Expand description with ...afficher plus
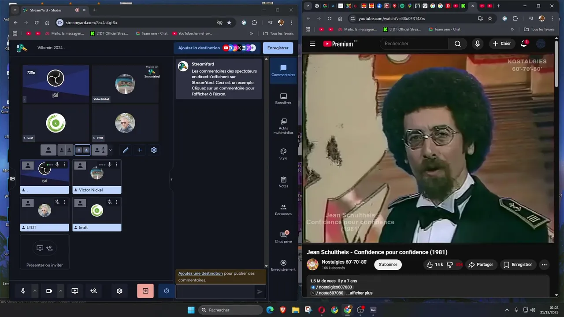Image resolution: width=564 pixels, height=317 pixels. (x=359, y=293)
